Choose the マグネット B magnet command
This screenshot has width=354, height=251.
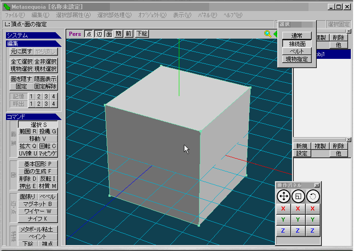pos(38,204)
